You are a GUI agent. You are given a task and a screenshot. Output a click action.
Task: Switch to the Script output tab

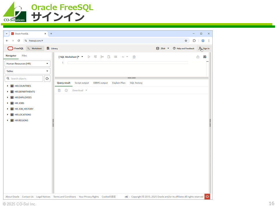[x=82, y=83]
